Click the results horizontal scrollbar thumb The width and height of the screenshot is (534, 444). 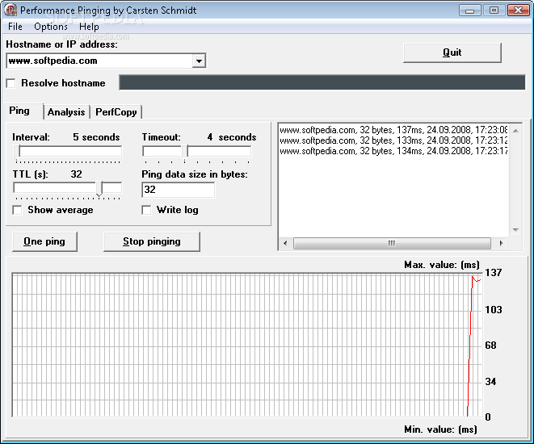392,243
